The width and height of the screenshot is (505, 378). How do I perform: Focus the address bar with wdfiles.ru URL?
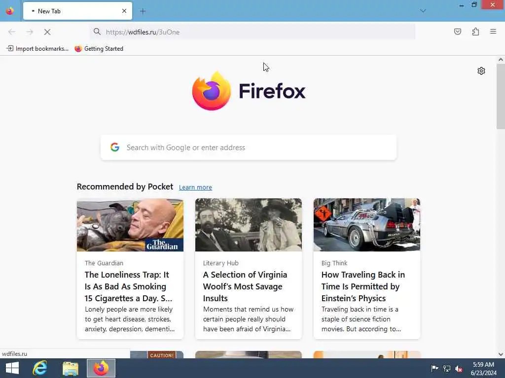pos(252,32)
